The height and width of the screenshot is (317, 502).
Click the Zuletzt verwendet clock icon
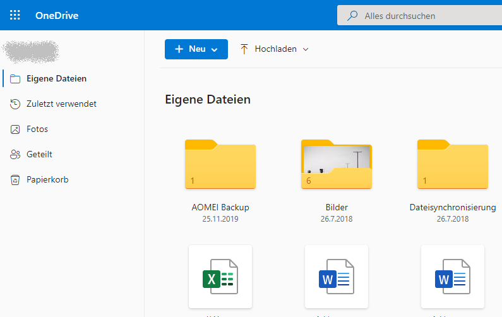click(x=15, y=104)
